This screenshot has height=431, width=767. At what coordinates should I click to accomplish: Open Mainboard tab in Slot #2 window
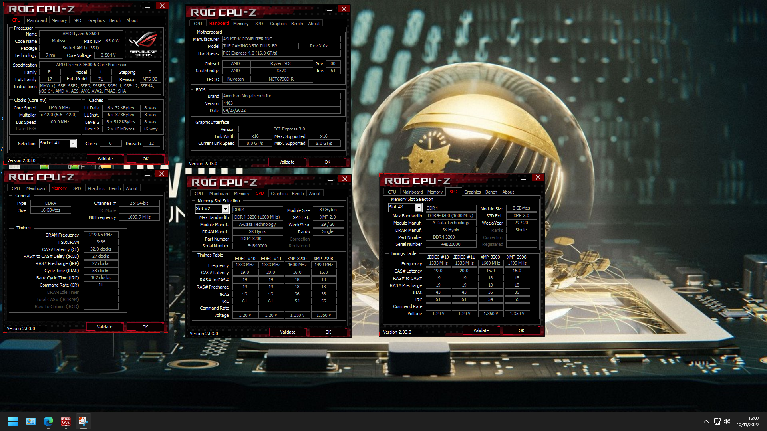(219, 194)
